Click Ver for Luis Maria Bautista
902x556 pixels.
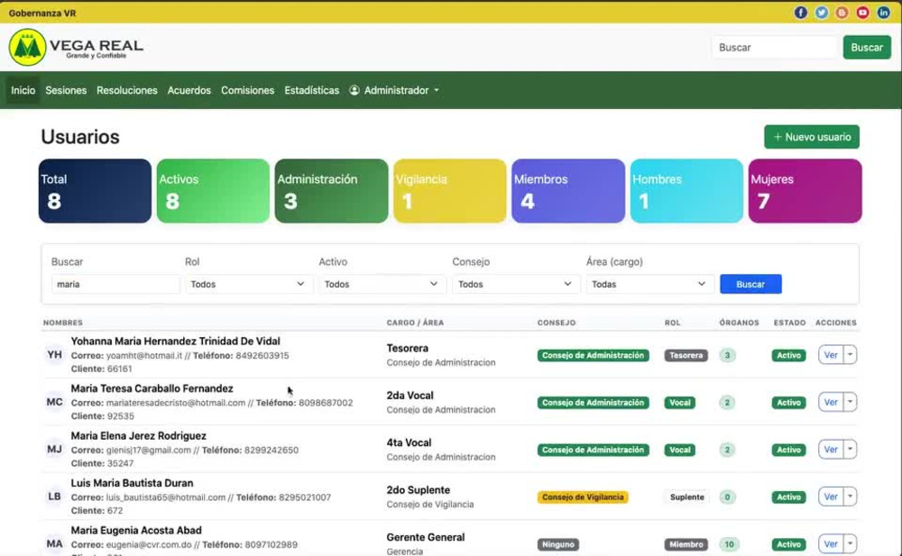coord(831,497)
